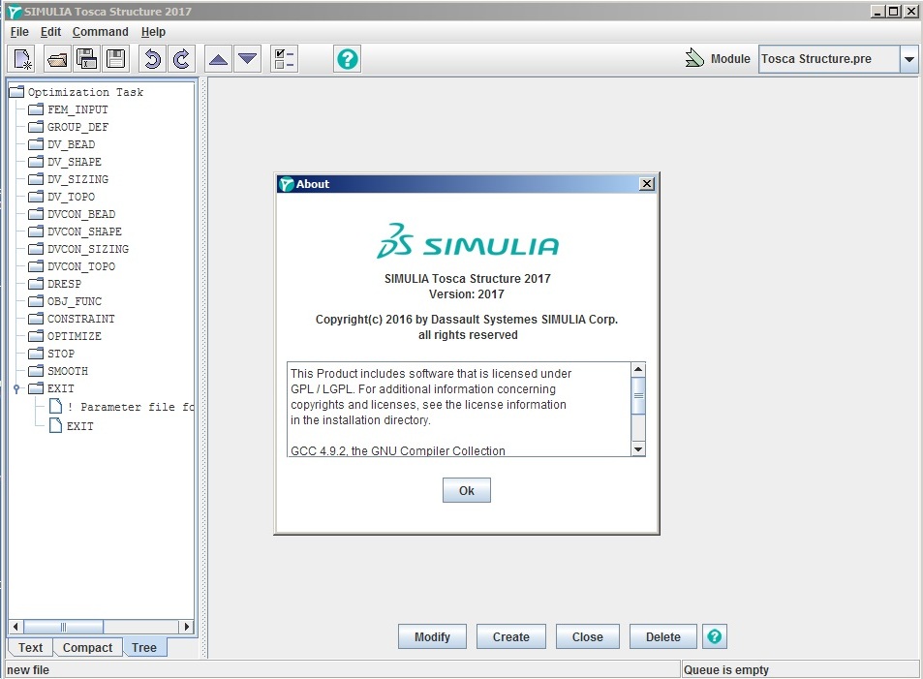Collapse the EXIT tree node

coord(16,388)
